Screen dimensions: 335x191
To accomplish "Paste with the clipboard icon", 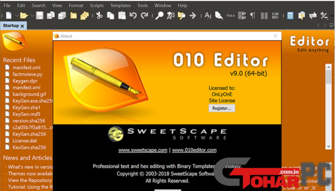I will (x=122, y=16).
